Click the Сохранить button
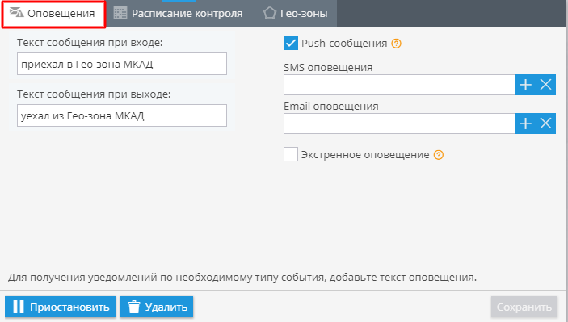 pos(524,307)
